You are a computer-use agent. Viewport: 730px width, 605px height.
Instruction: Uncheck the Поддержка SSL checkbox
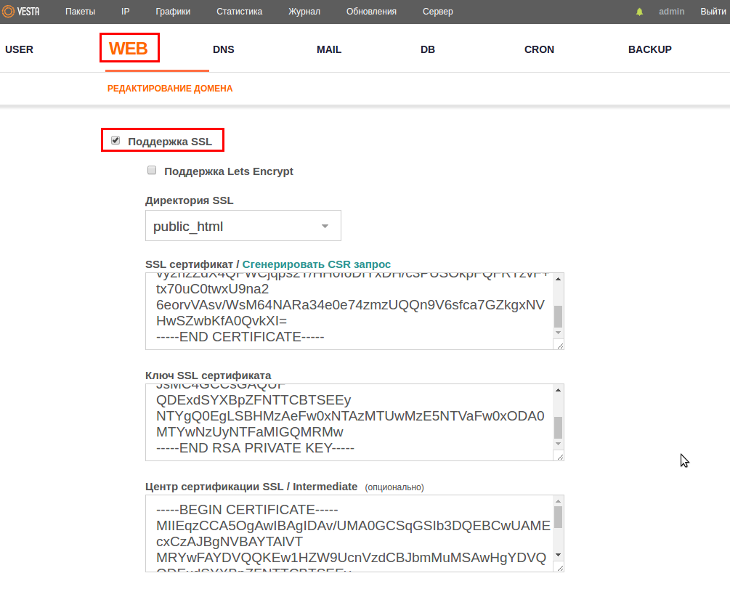(x=115, y=140)
